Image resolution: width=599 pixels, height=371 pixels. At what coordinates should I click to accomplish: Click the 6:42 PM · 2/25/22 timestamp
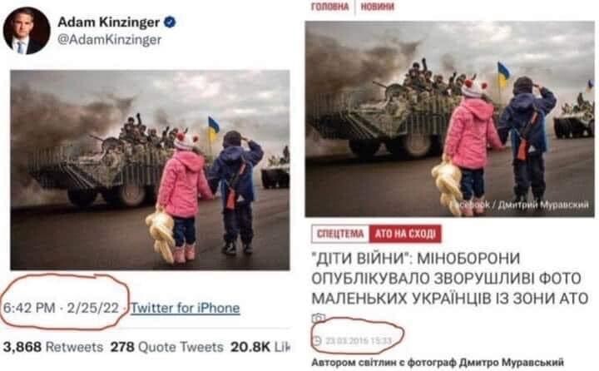[61, 308]
